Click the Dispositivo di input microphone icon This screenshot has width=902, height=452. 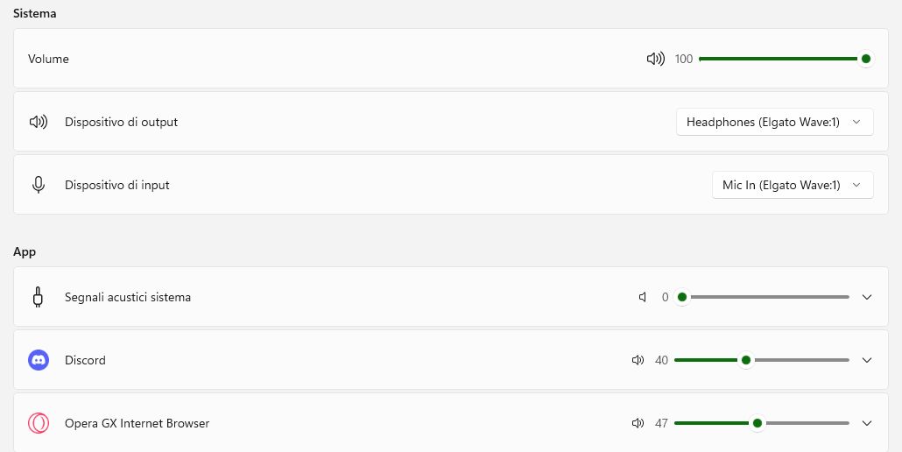click(38, 185)
